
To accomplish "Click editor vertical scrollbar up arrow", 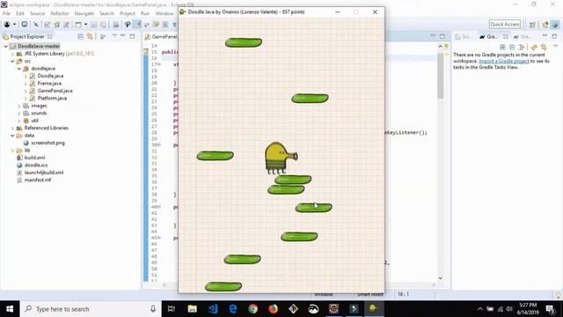I will click(440, 47).
